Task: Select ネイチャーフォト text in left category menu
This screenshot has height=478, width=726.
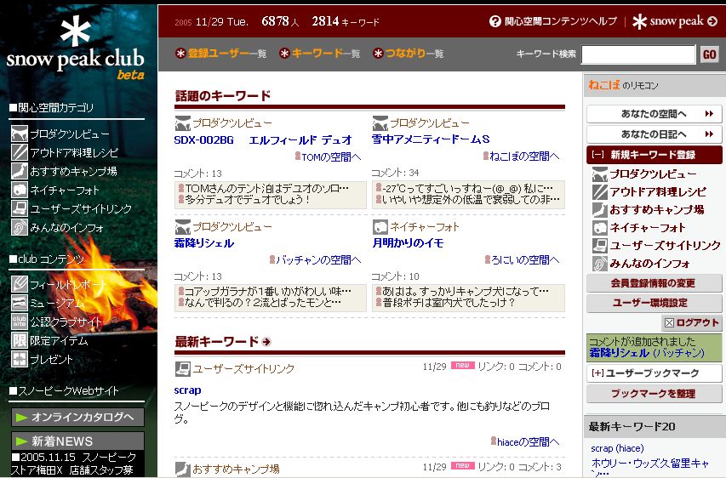Action: 65,191
